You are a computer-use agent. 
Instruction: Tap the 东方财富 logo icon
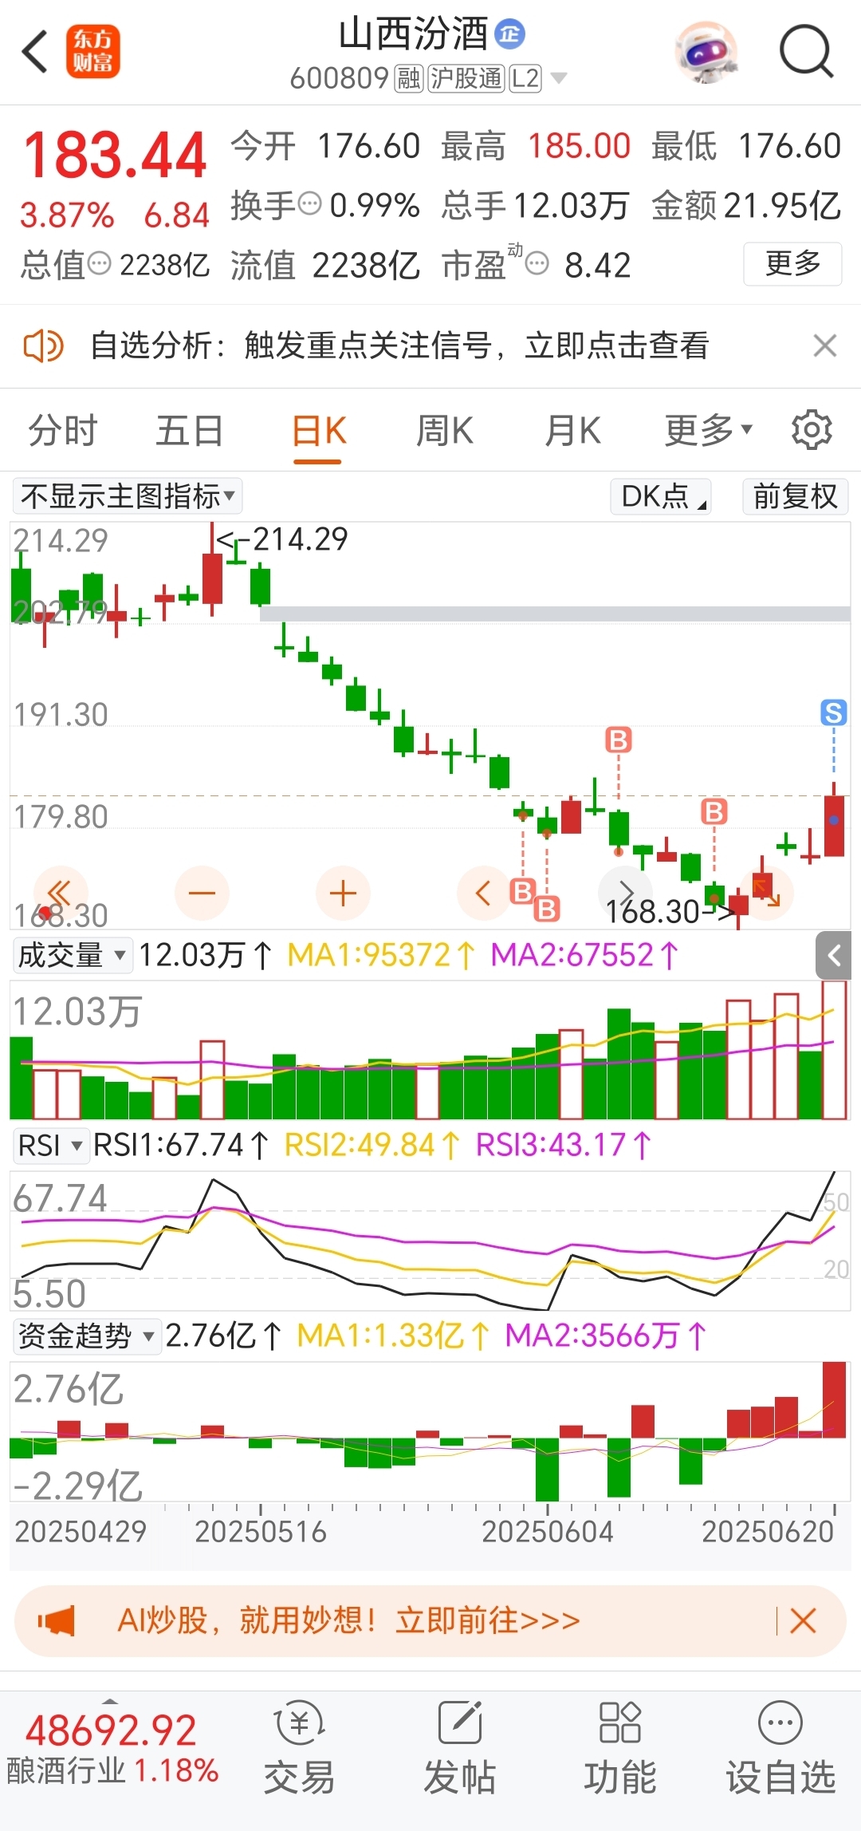[x=92, y=52]
